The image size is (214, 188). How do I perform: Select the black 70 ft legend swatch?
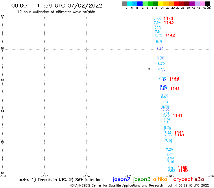coord(208,3)
